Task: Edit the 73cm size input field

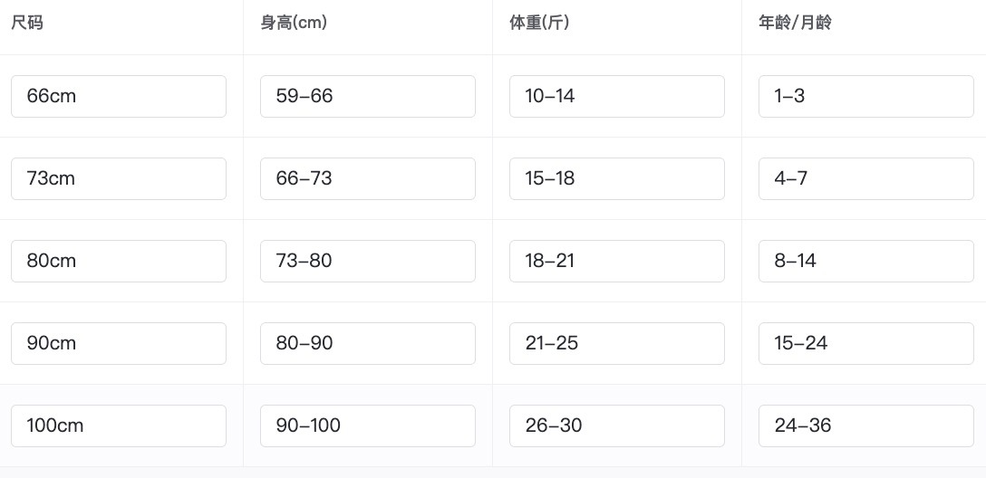Action: click(x=118, y=178)
